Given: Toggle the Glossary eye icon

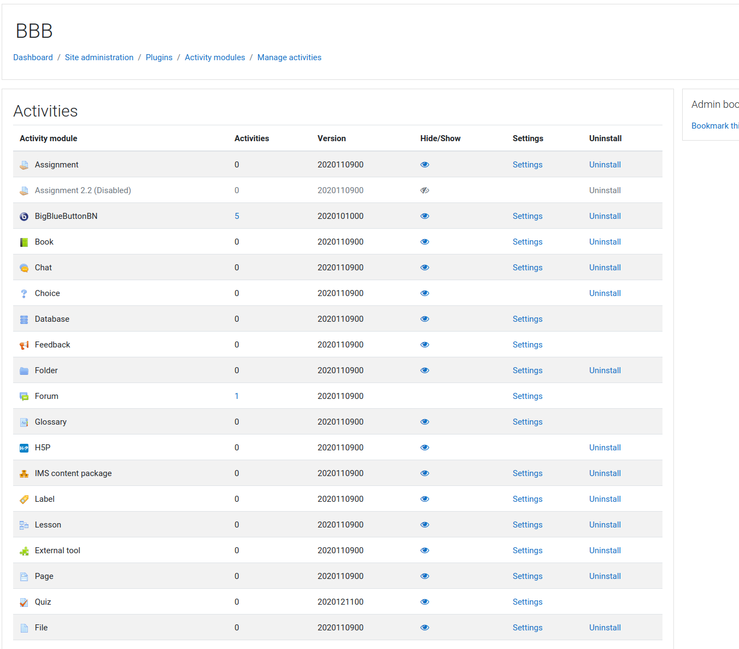Looking at the screenshot, I should (x=425, y=422).
